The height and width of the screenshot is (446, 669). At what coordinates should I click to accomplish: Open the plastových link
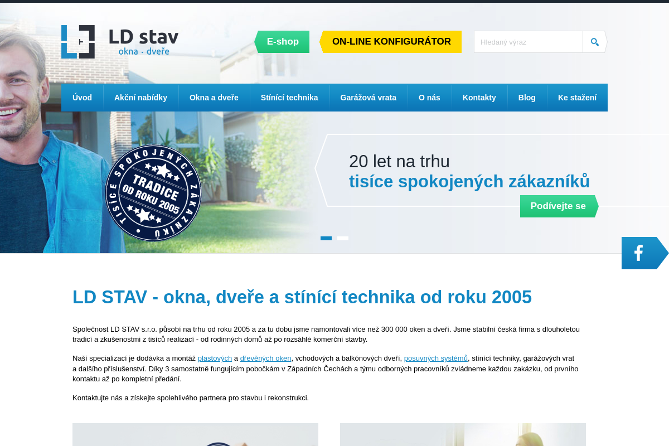click(x=215, y=358)
